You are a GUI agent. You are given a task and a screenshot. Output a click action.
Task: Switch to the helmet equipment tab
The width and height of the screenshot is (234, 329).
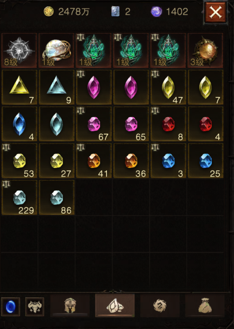70,305
